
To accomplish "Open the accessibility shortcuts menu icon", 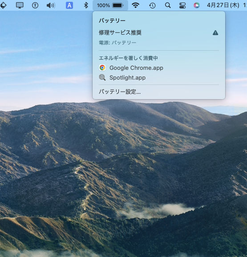I will [35, 5].
